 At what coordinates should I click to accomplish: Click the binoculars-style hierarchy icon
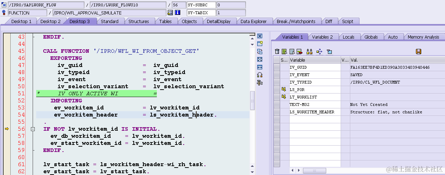[309, 52]
